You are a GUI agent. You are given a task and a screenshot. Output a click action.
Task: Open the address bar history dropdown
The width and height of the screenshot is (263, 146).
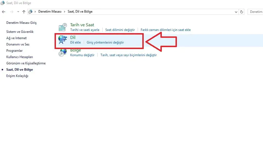(x=236, y=12)
